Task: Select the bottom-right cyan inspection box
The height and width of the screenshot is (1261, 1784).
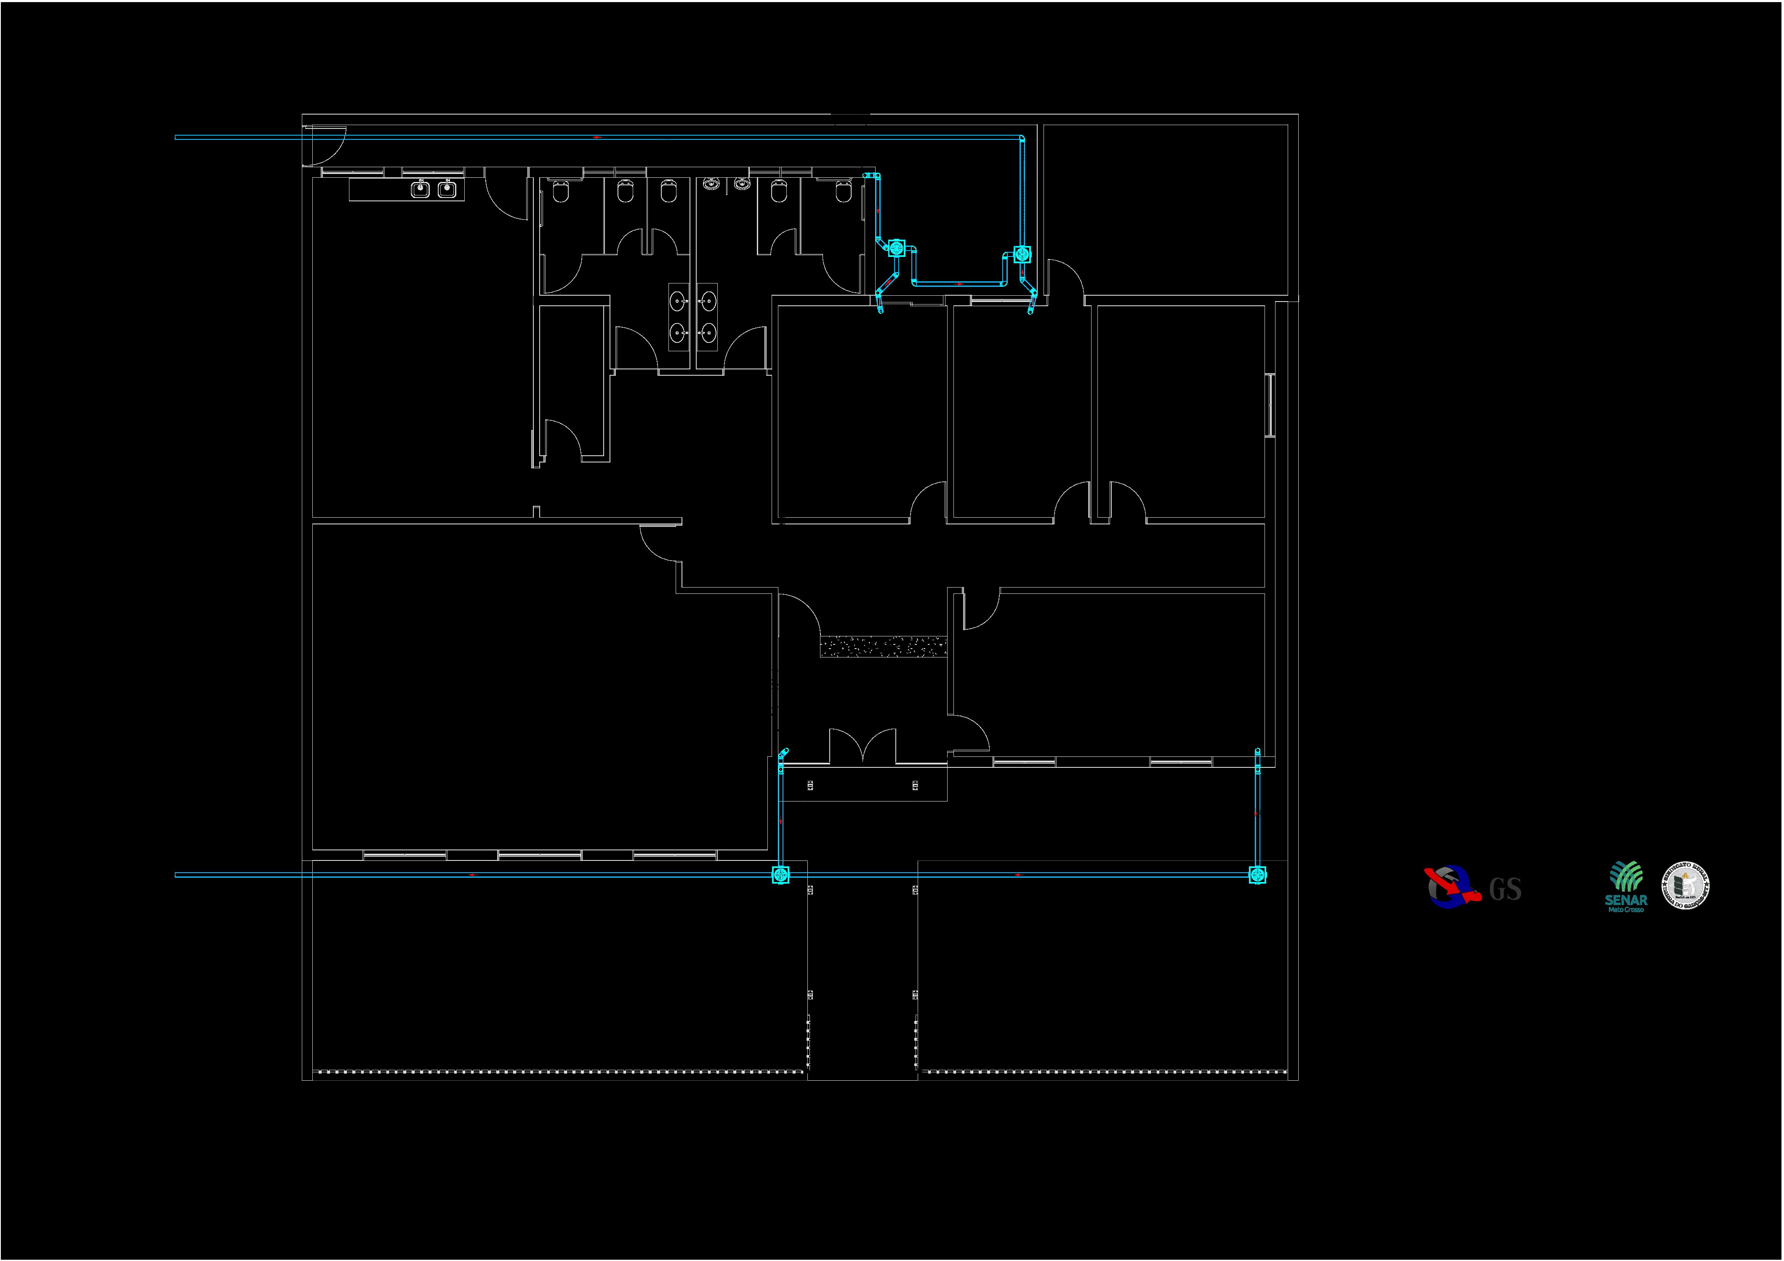Action: point(1257,875)
